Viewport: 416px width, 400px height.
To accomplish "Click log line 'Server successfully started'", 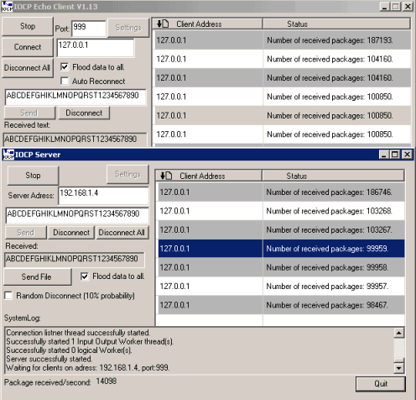I will tap(49, 359).
